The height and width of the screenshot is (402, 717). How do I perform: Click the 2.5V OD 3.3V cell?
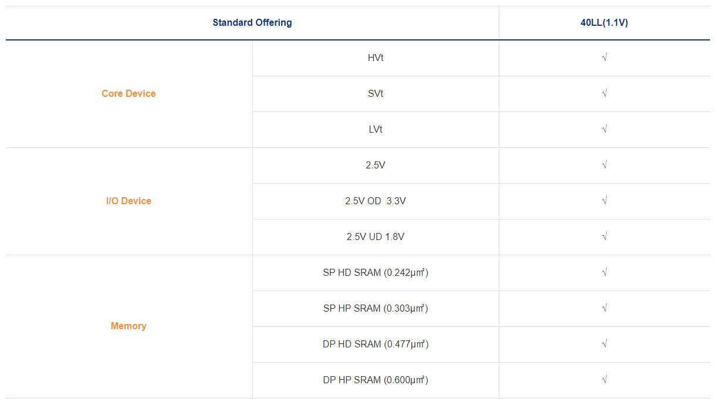[x=376, y=201]
